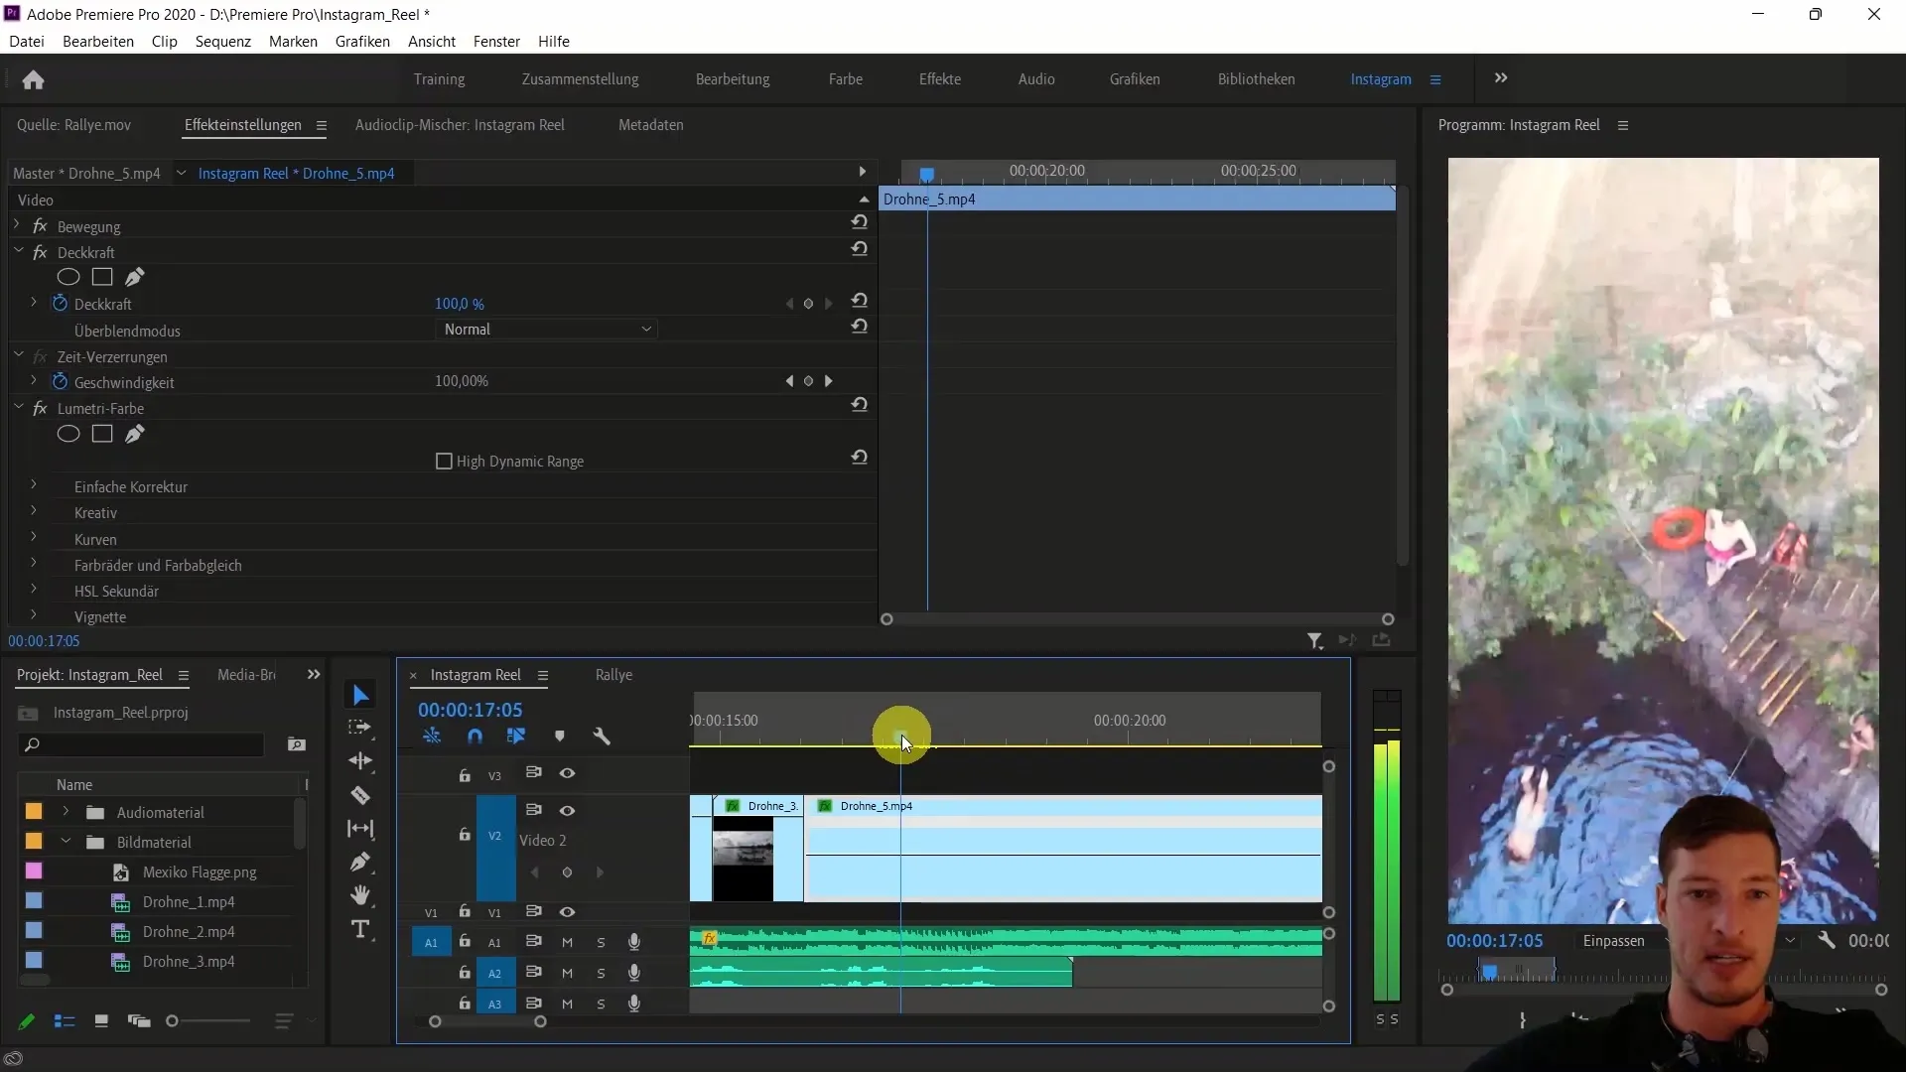Create ellipse mask under Deckkraft
1906x1072 pixels.
coord(68,277)
